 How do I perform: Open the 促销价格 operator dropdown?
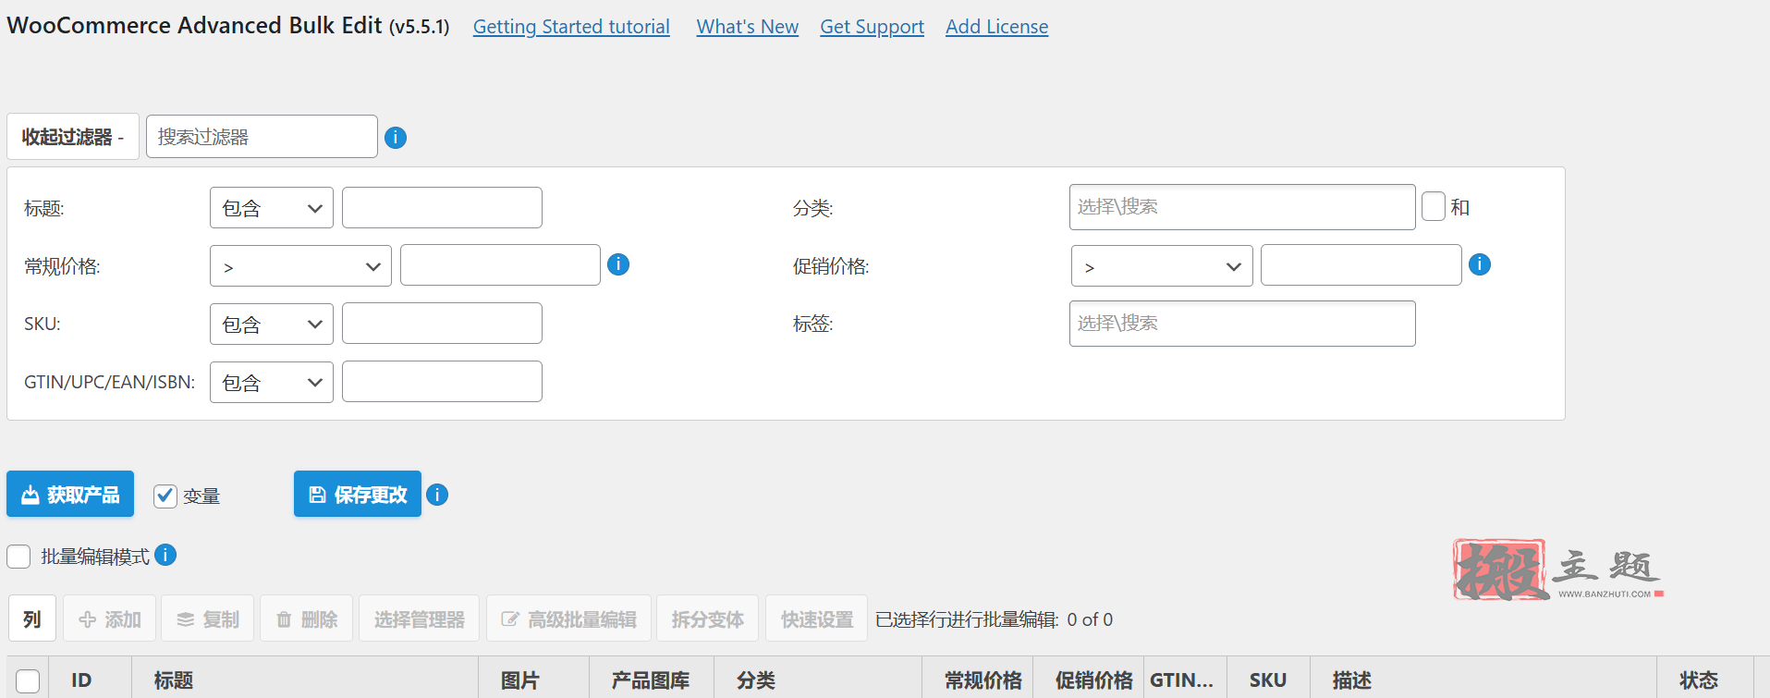[1162, 266]
